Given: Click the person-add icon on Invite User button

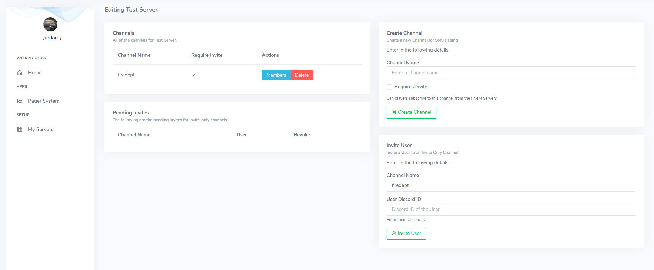Looking at the screenshot, I should (394, 233).
